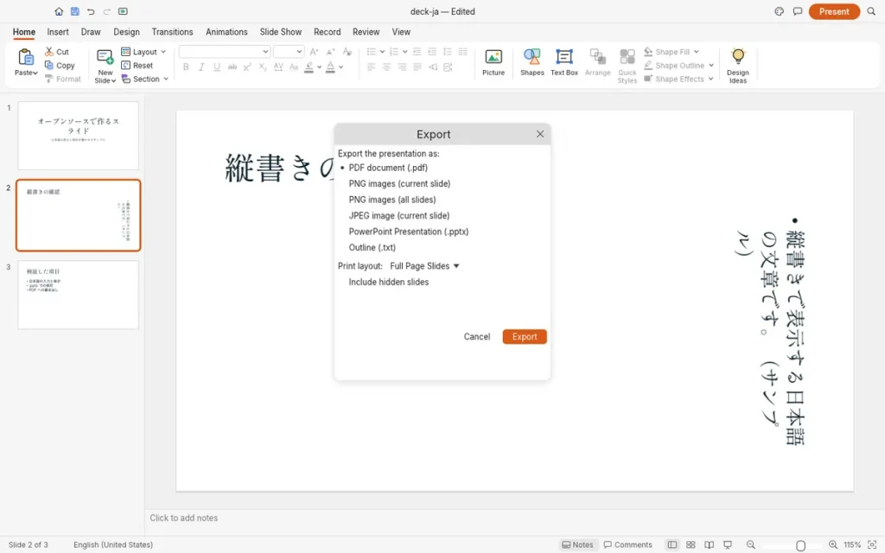Select slide 1 thumbnail

[x=78, y=136]
